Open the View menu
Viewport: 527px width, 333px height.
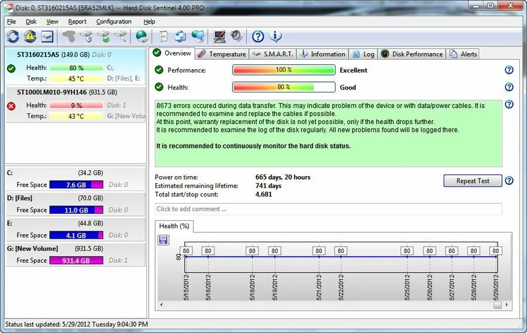52,22
